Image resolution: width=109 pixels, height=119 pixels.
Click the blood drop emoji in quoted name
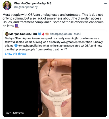tap(43, 34)
